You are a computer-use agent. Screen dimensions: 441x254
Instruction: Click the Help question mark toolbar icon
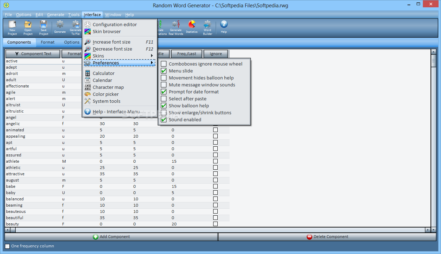point(224,28)
